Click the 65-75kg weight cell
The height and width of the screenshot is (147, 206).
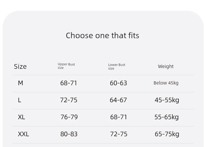click(x=167, y=134)
